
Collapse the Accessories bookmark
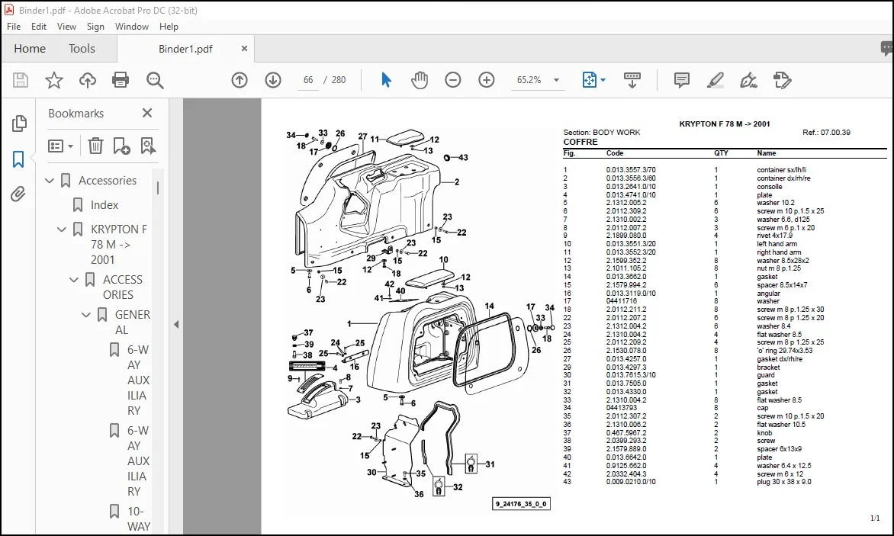click(50, 181)
